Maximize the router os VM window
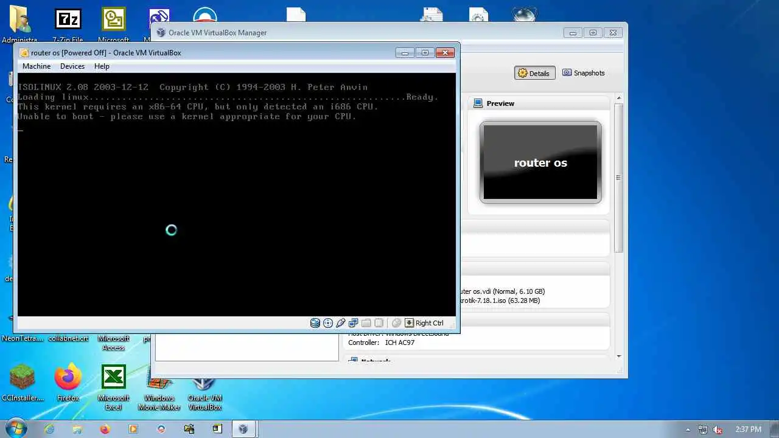 pyautogui.click(x=425, y=53)
